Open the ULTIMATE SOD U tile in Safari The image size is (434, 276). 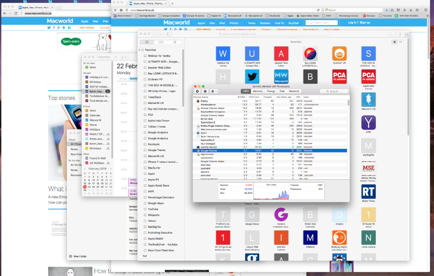(252, 54)
